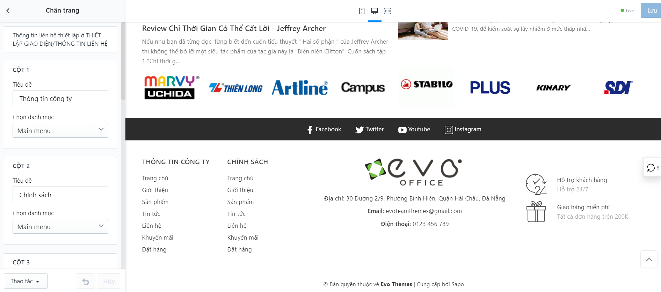Click the phone number 0123 456 789

tap(431, 224)
